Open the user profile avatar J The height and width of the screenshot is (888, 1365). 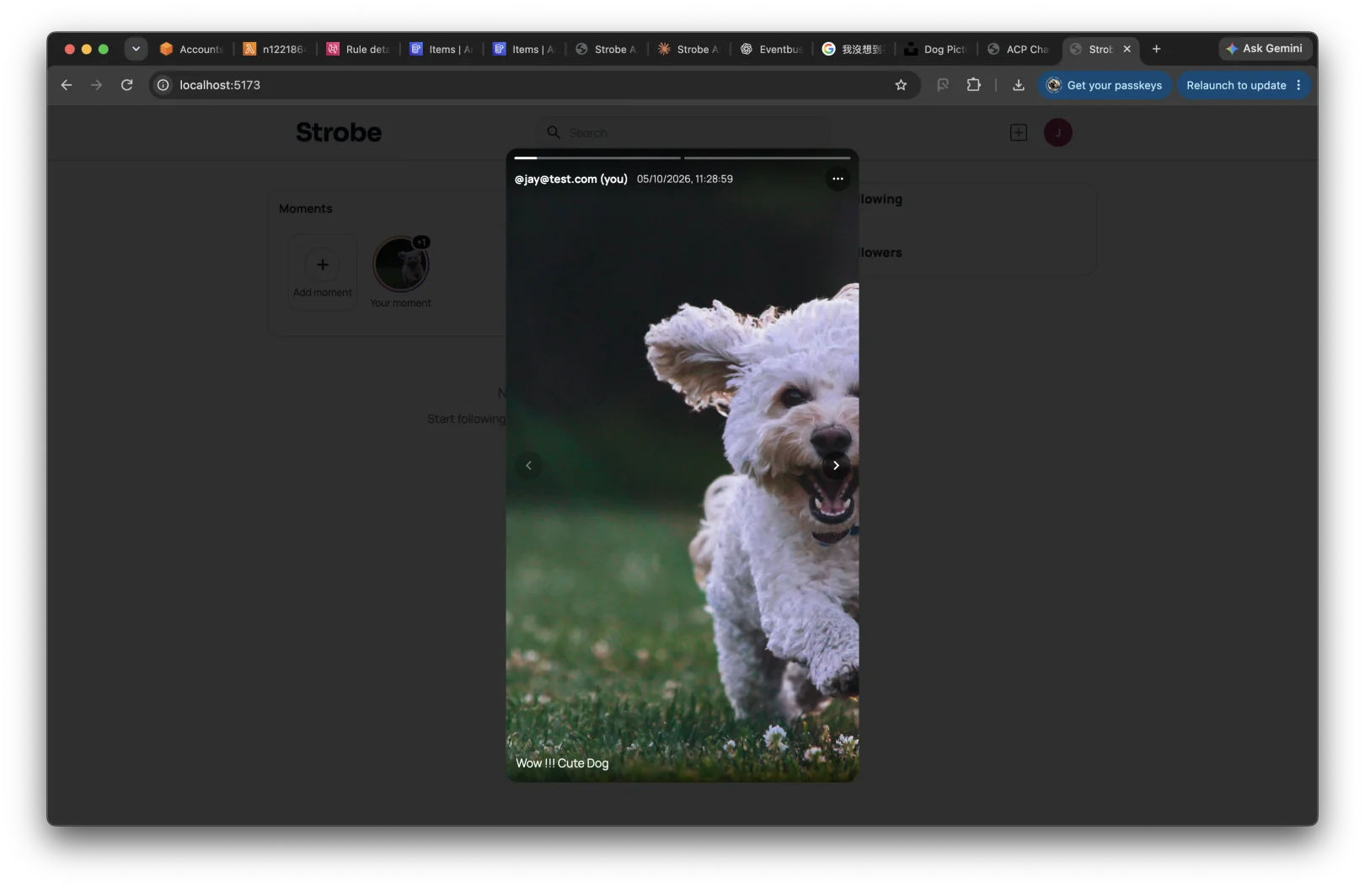(x=1058, y=132)
